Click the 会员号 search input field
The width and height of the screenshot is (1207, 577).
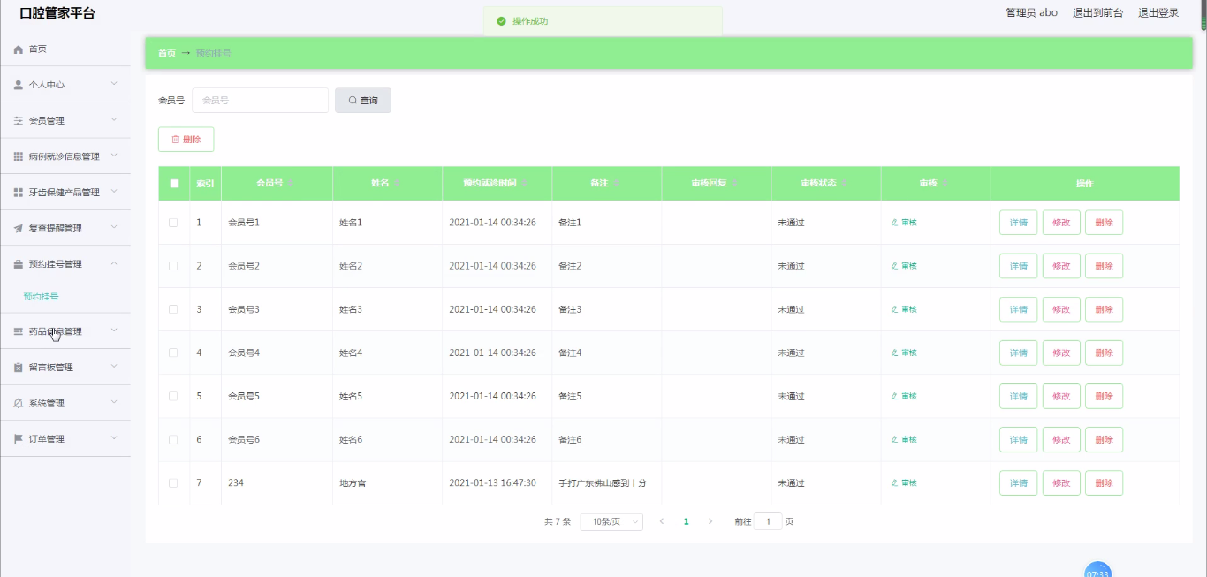coord(260,101)
